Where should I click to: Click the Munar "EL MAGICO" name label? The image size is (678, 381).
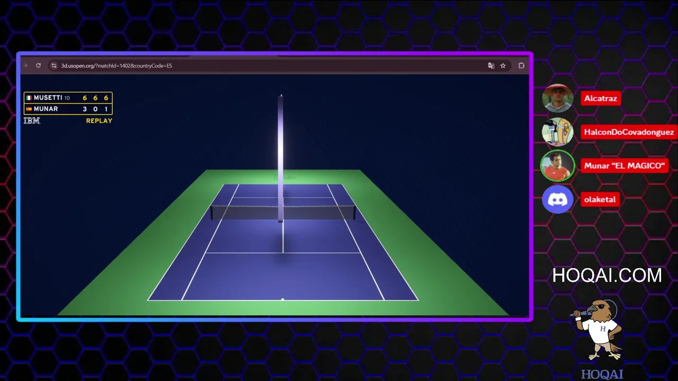624,166
